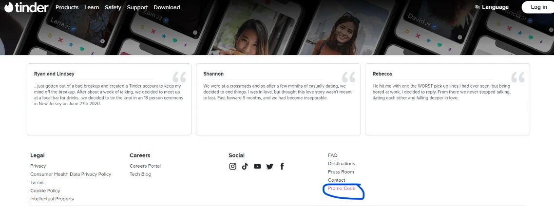Click the language globe icon

tap(477, 7)
